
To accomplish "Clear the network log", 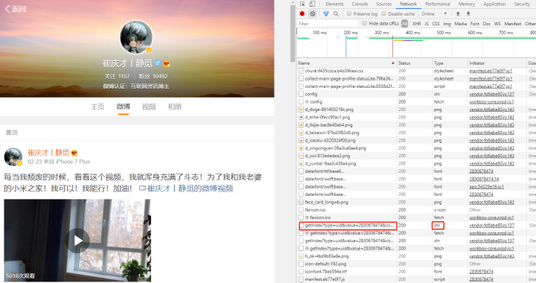I will [x=313, y=13].
